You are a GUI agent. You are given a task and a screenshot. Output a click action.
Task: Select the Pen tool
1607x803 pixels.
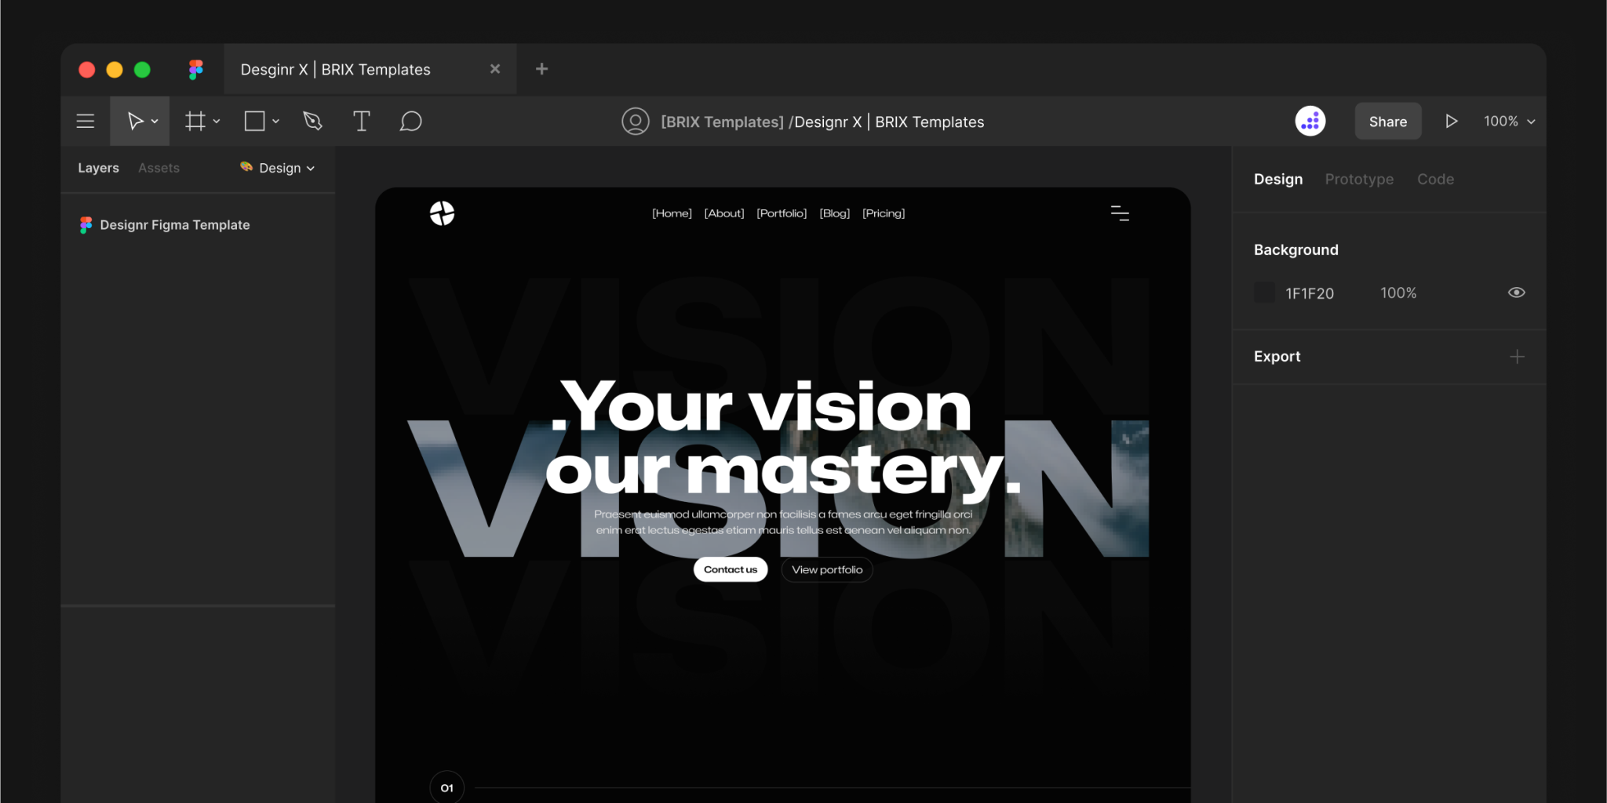pos(312,121)
